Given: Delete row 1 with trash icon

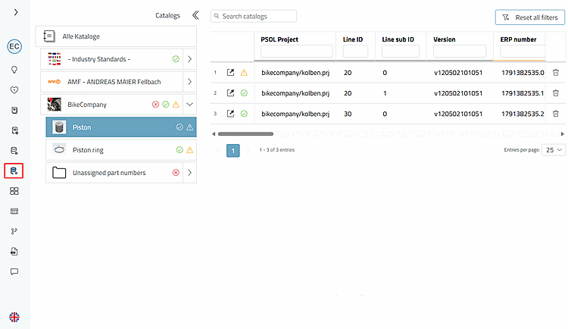Looking at the screenshot, I should click(x=556, y=73).
